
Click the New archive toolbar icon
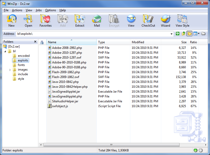click(x=11, y=20)
